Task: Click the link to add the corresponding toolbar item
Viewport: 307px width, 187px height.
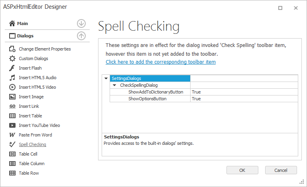Action: coord(161,62)
